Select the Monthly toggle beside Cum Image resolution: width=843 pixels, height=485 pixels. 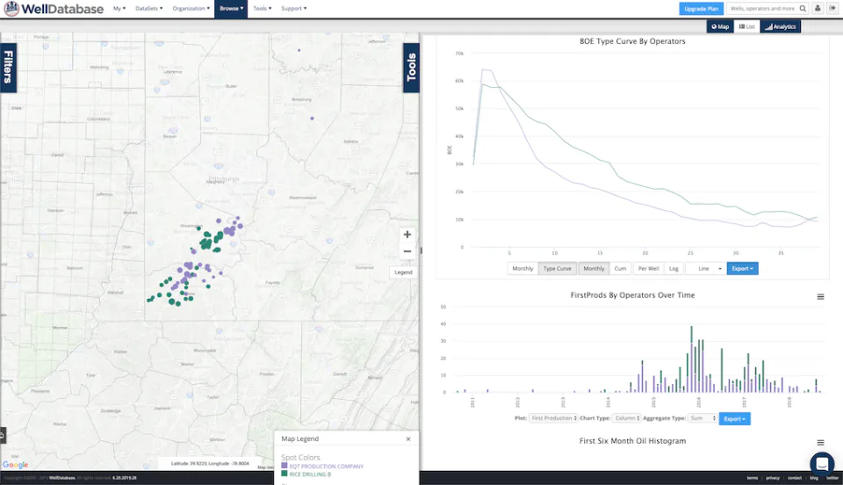tap(594, 268)
